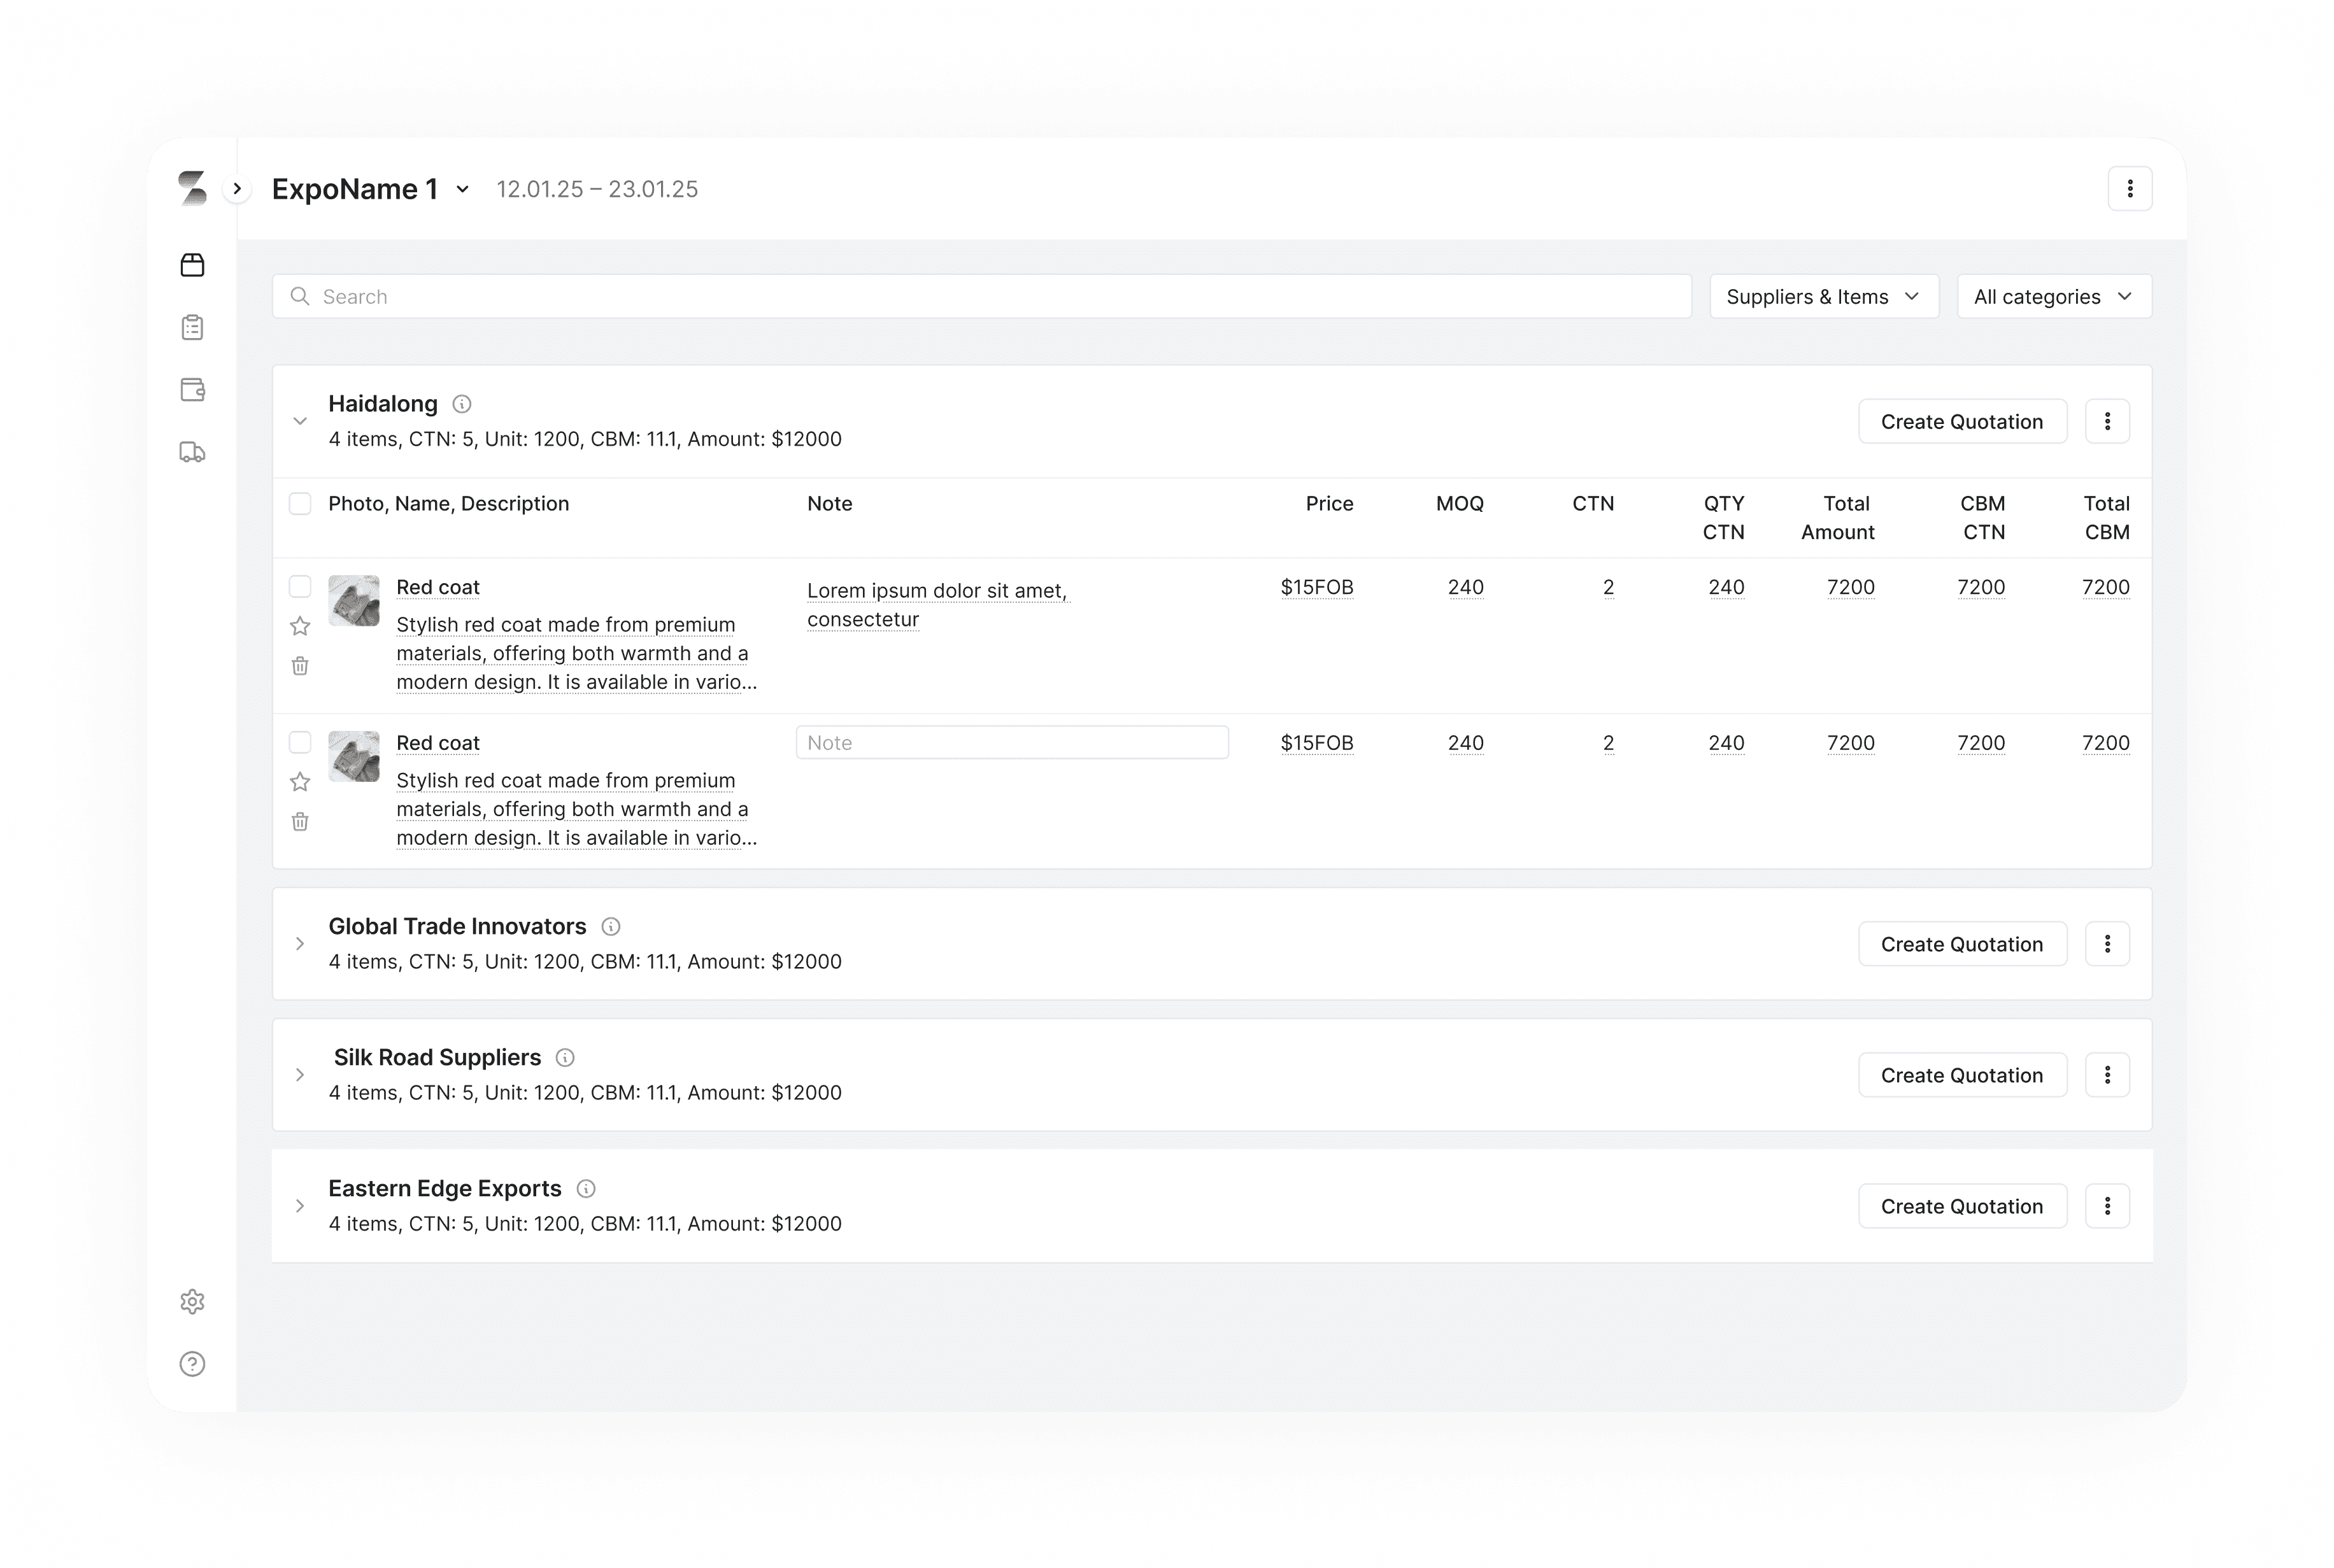Create Quotation for Eastern Edge Exports
Screen dimensions: 2334x1568
click(1962, 1206)
